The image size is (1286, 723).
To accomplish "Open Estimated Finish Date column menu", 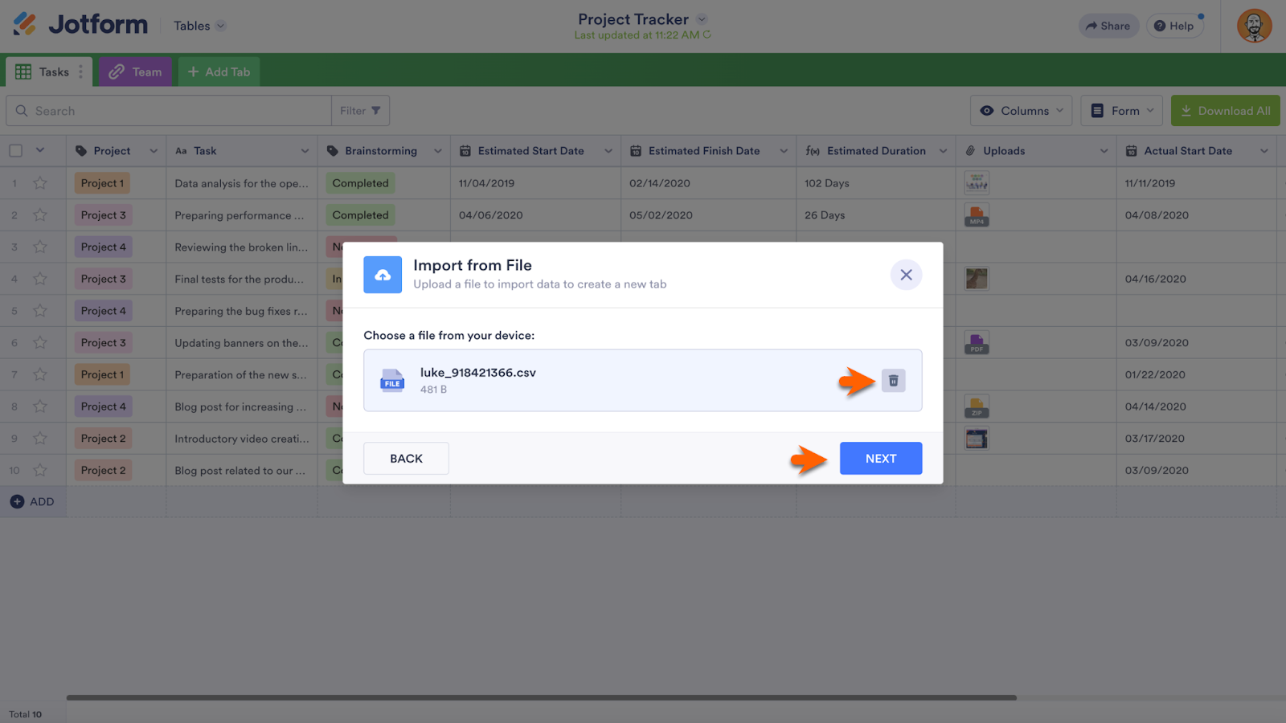I will pos(784,151).
